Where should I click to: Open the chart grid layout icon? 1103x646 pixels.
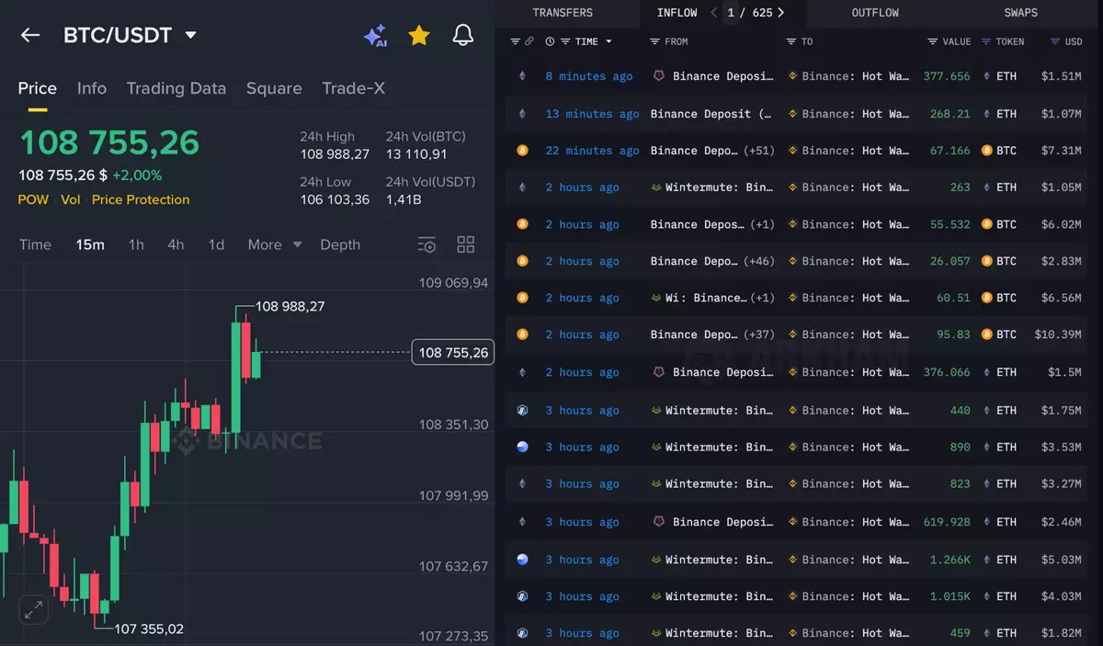coord(466,244)
